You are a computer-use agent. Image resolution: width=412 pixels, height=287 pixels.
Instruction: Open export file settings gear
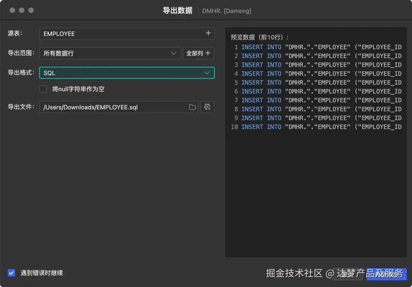click(207, 107)
